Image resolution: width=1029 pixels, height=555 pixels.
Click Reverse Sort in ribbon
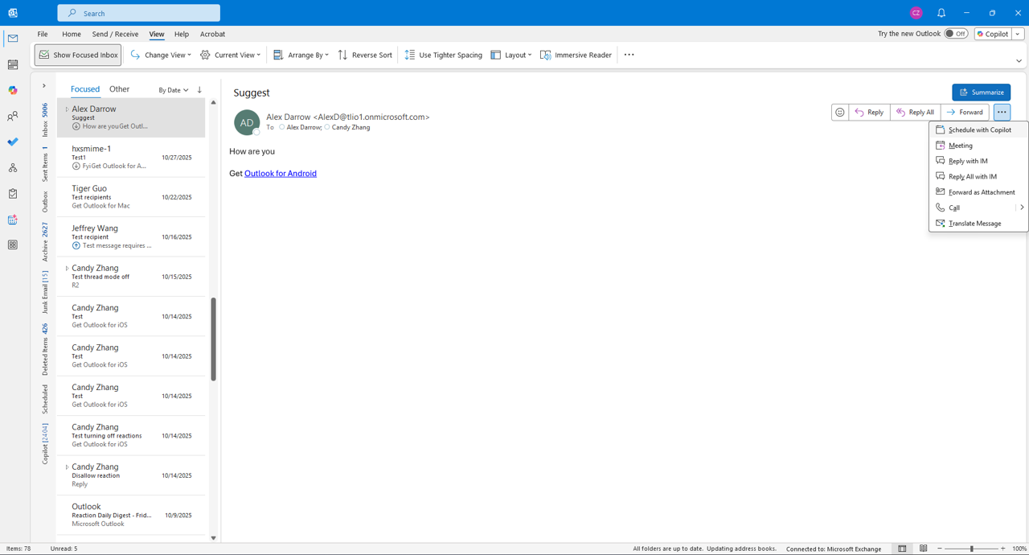click(366, 55)
